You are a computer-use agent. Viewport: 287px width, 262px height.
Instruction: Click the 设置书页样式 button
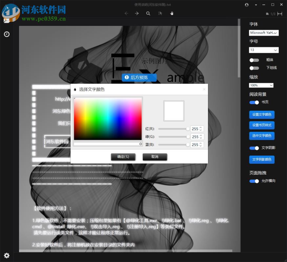pos(262,125)
